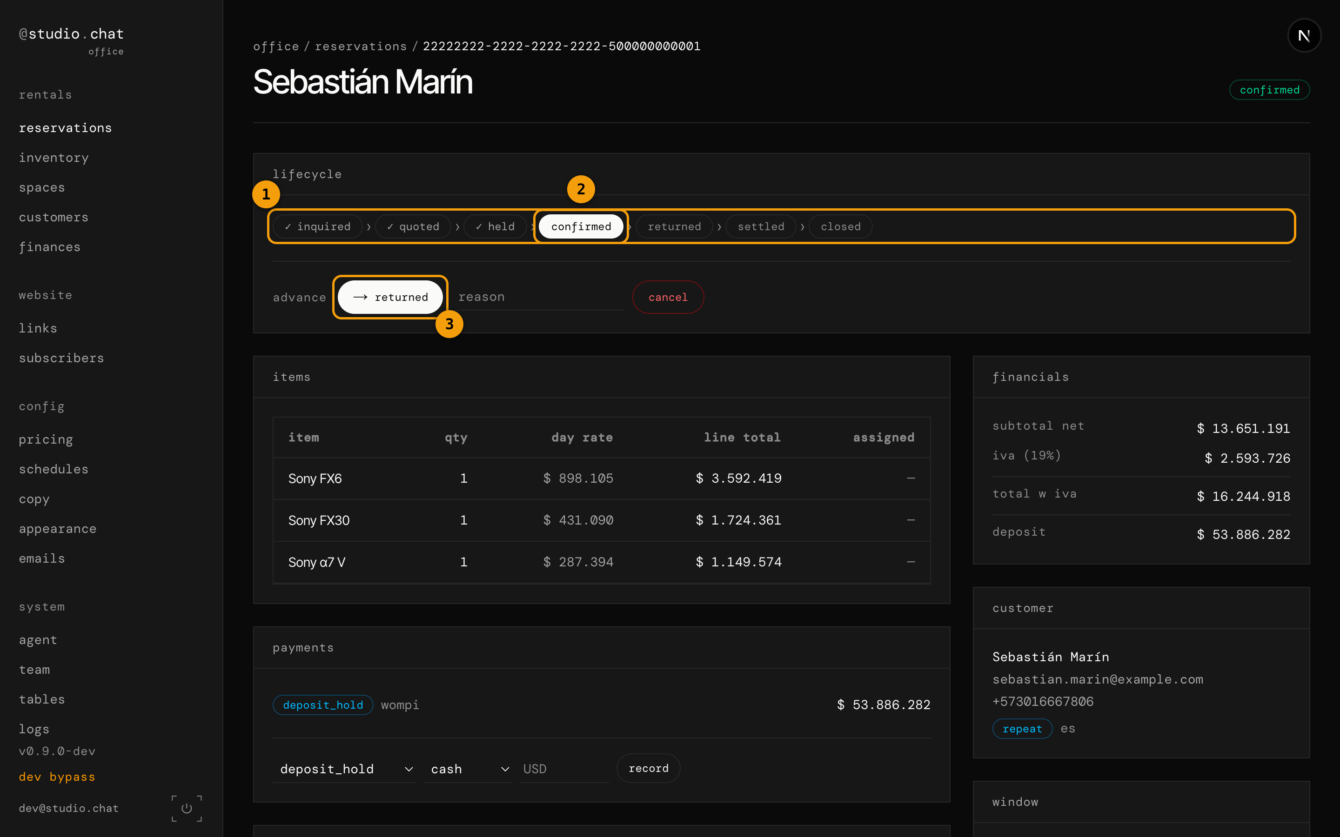Viewport: 1340px width, 837px height.
Task: Click the deposit value in financials
Action: 1243,534
